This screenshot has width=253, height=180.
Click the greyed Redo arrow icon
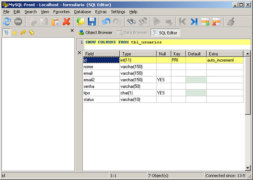(117, 21)
